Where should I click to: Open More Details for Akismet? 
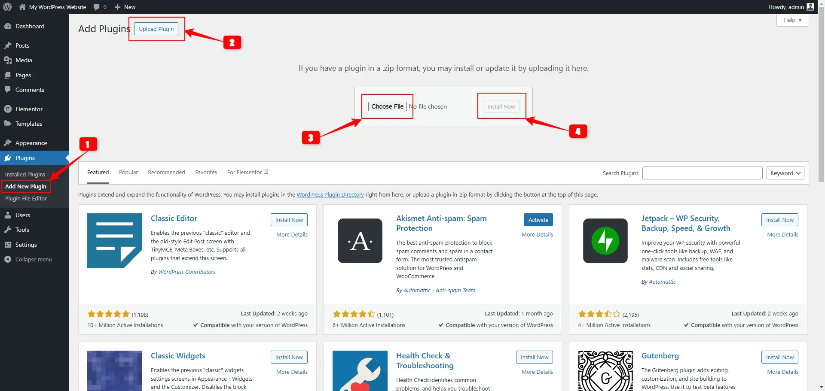click(x=538, y=234)
